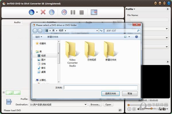The image size is (172, 114).
Task: Click the Browse... button
Action: pos(95,105)
